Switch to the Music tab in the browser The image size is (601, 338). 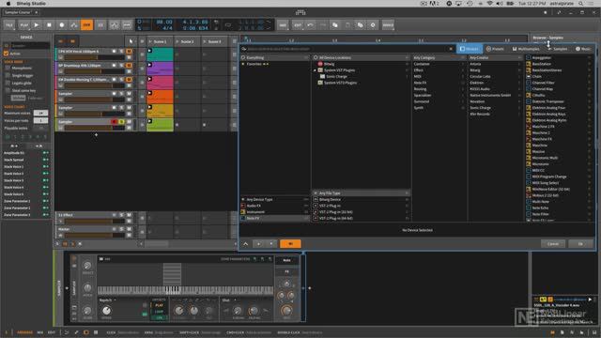583,49
